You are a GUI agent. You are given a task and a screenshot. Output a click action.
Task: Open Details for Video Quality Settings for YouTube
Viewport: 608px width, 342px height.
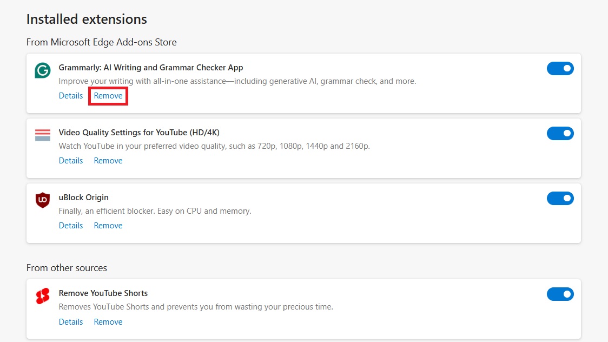point(71,161)
